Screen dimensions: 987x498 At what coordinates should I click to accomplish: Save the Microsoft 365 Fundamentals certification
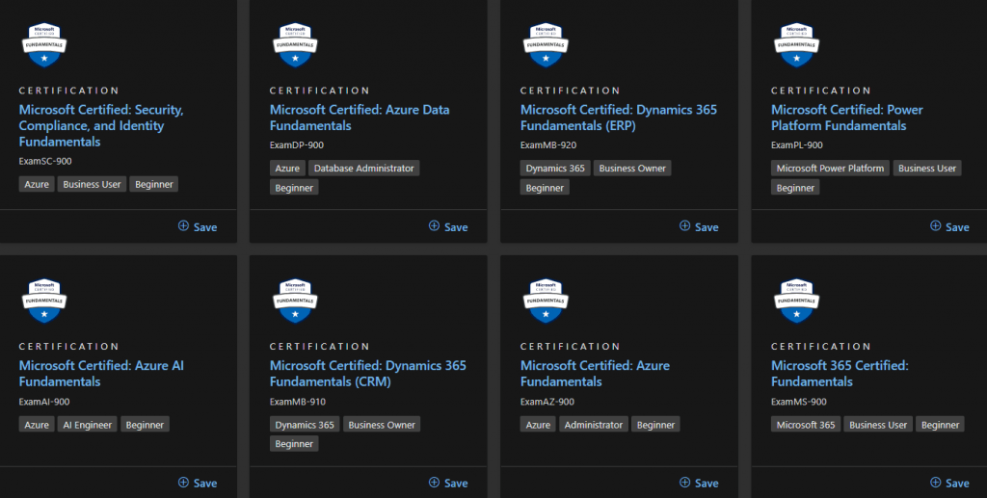pos(949,483)
